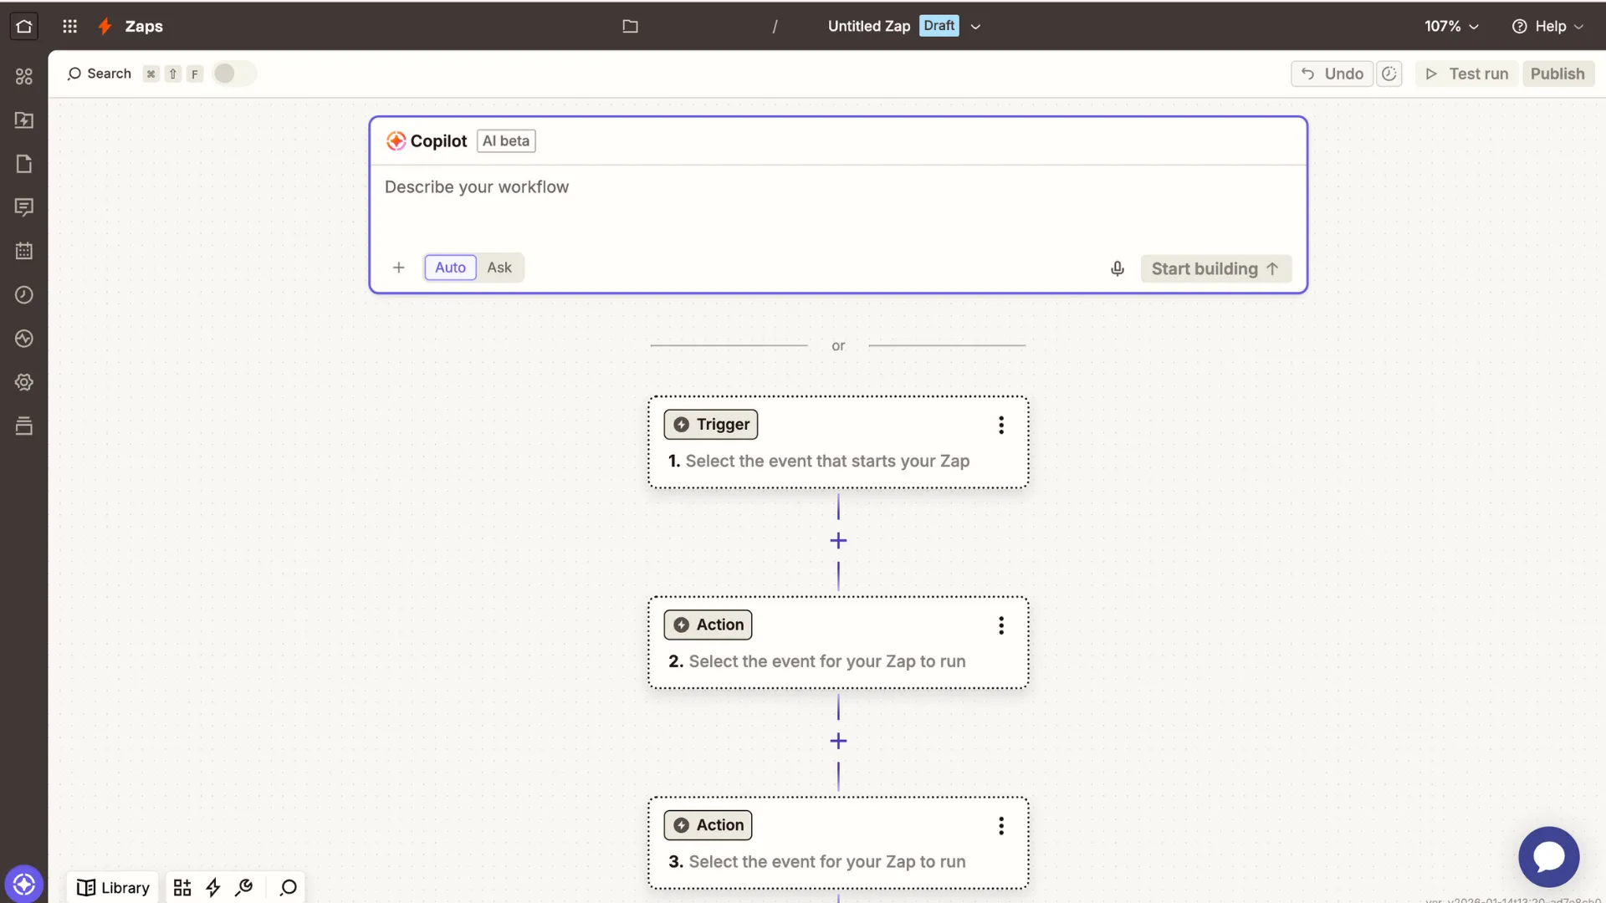
Task: Open the Trigger step options menu
Action: pyautogui.click(x=1000, y=426)
